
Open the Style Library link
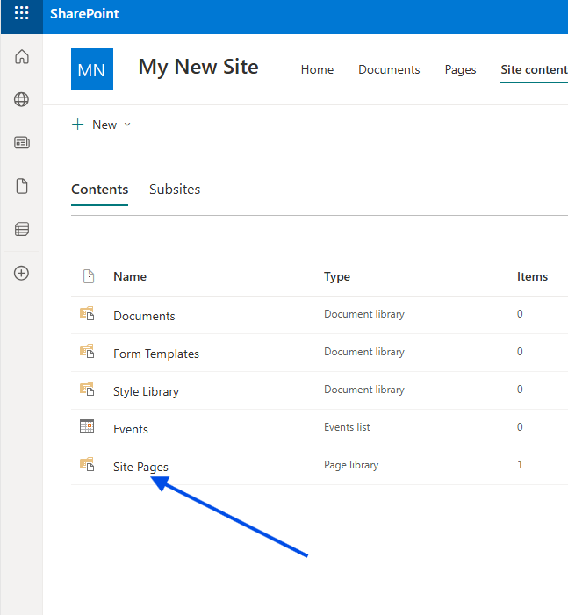[x=146, y=391]
